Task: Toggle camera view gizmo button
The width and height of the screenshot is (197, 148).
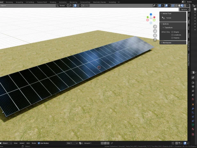Action: tap(155, 35)
